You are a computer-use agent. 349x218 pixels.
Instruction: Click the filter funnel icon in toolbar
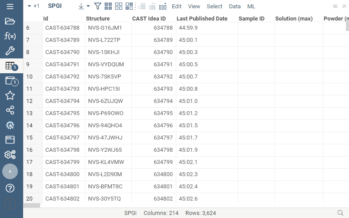[98, 7]
